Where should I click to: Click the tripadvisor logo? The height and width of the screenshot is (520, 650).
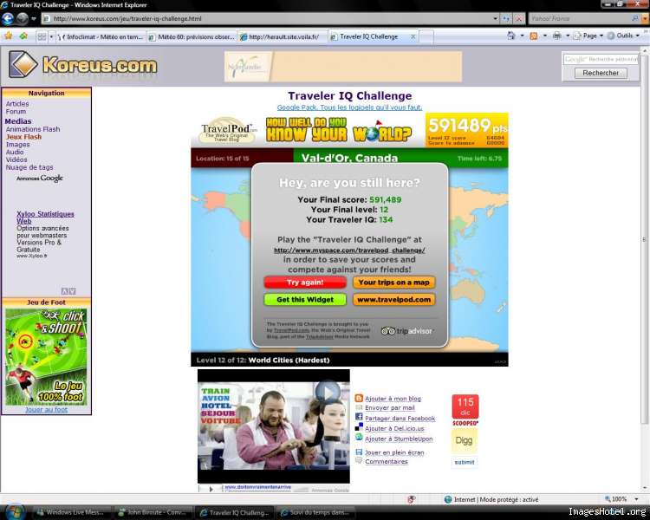tap(407, 331)
